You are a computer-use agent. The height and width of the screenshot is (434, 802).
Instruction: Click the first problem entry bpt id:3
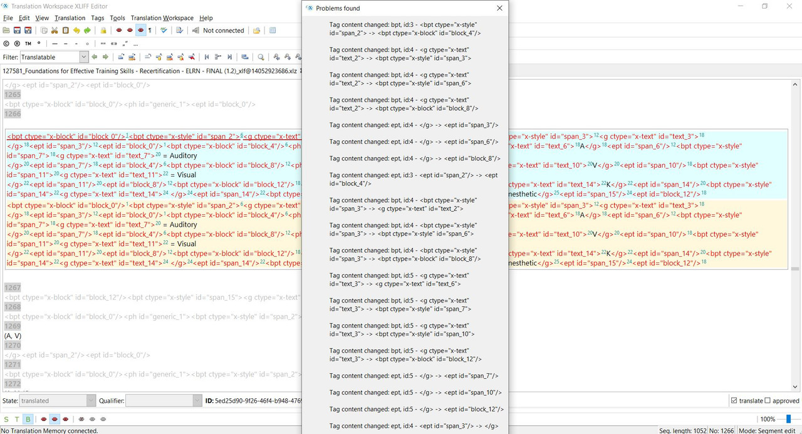(405, 29)
